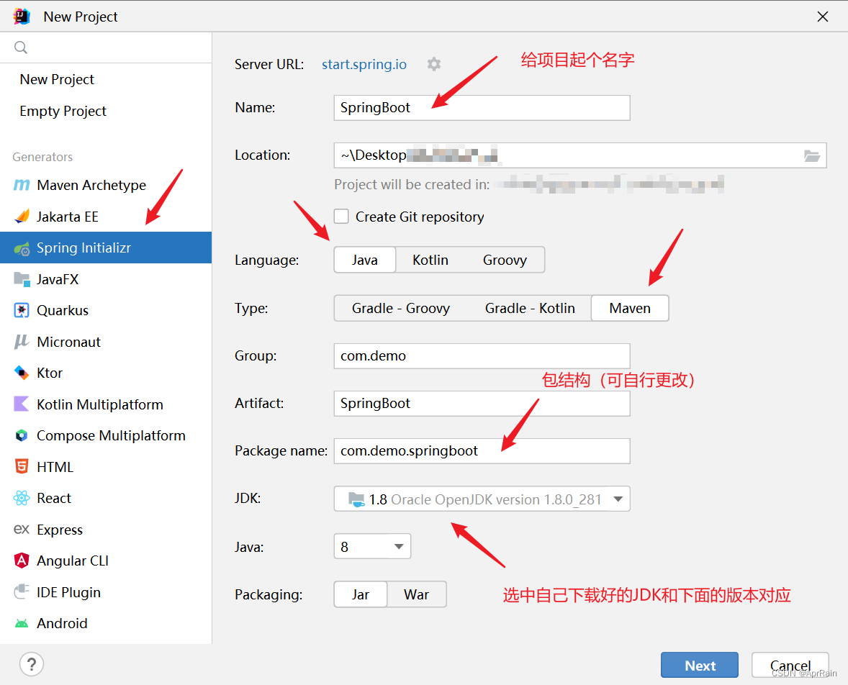Select the Spring Initializr label
This screenshot has width=848, height=685.
(84, 248)
